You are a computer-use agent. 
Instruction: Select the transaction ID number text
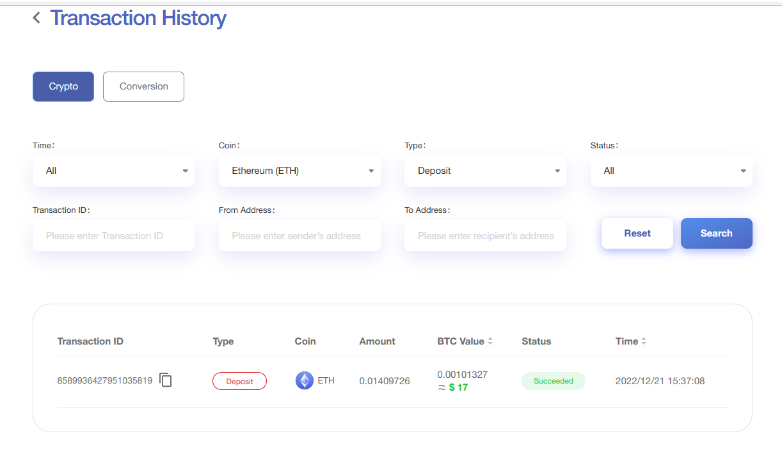[105, 380]
